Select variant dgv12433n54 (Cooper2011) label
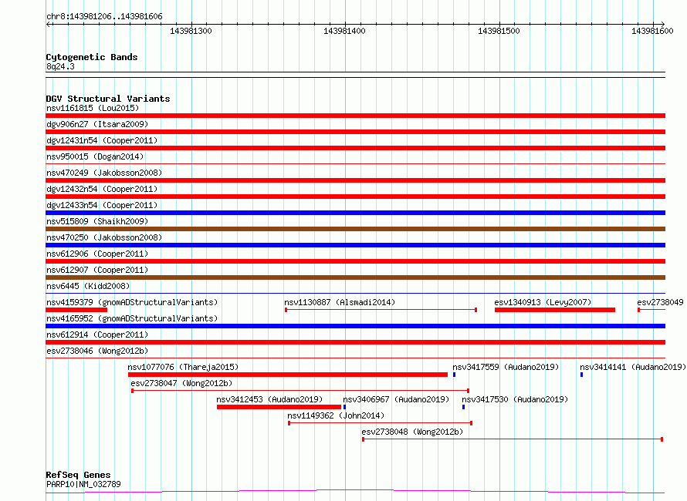 click(x=102, y=205)
